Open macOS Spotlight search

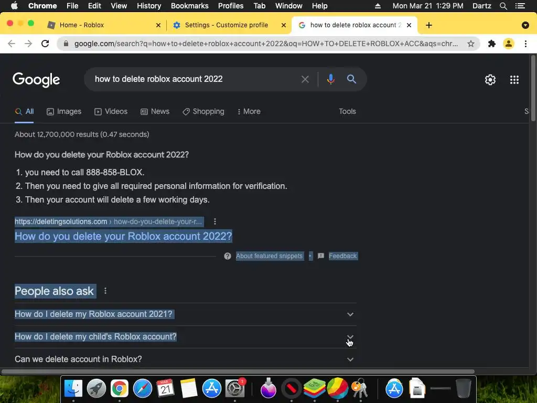click(503, 6)
